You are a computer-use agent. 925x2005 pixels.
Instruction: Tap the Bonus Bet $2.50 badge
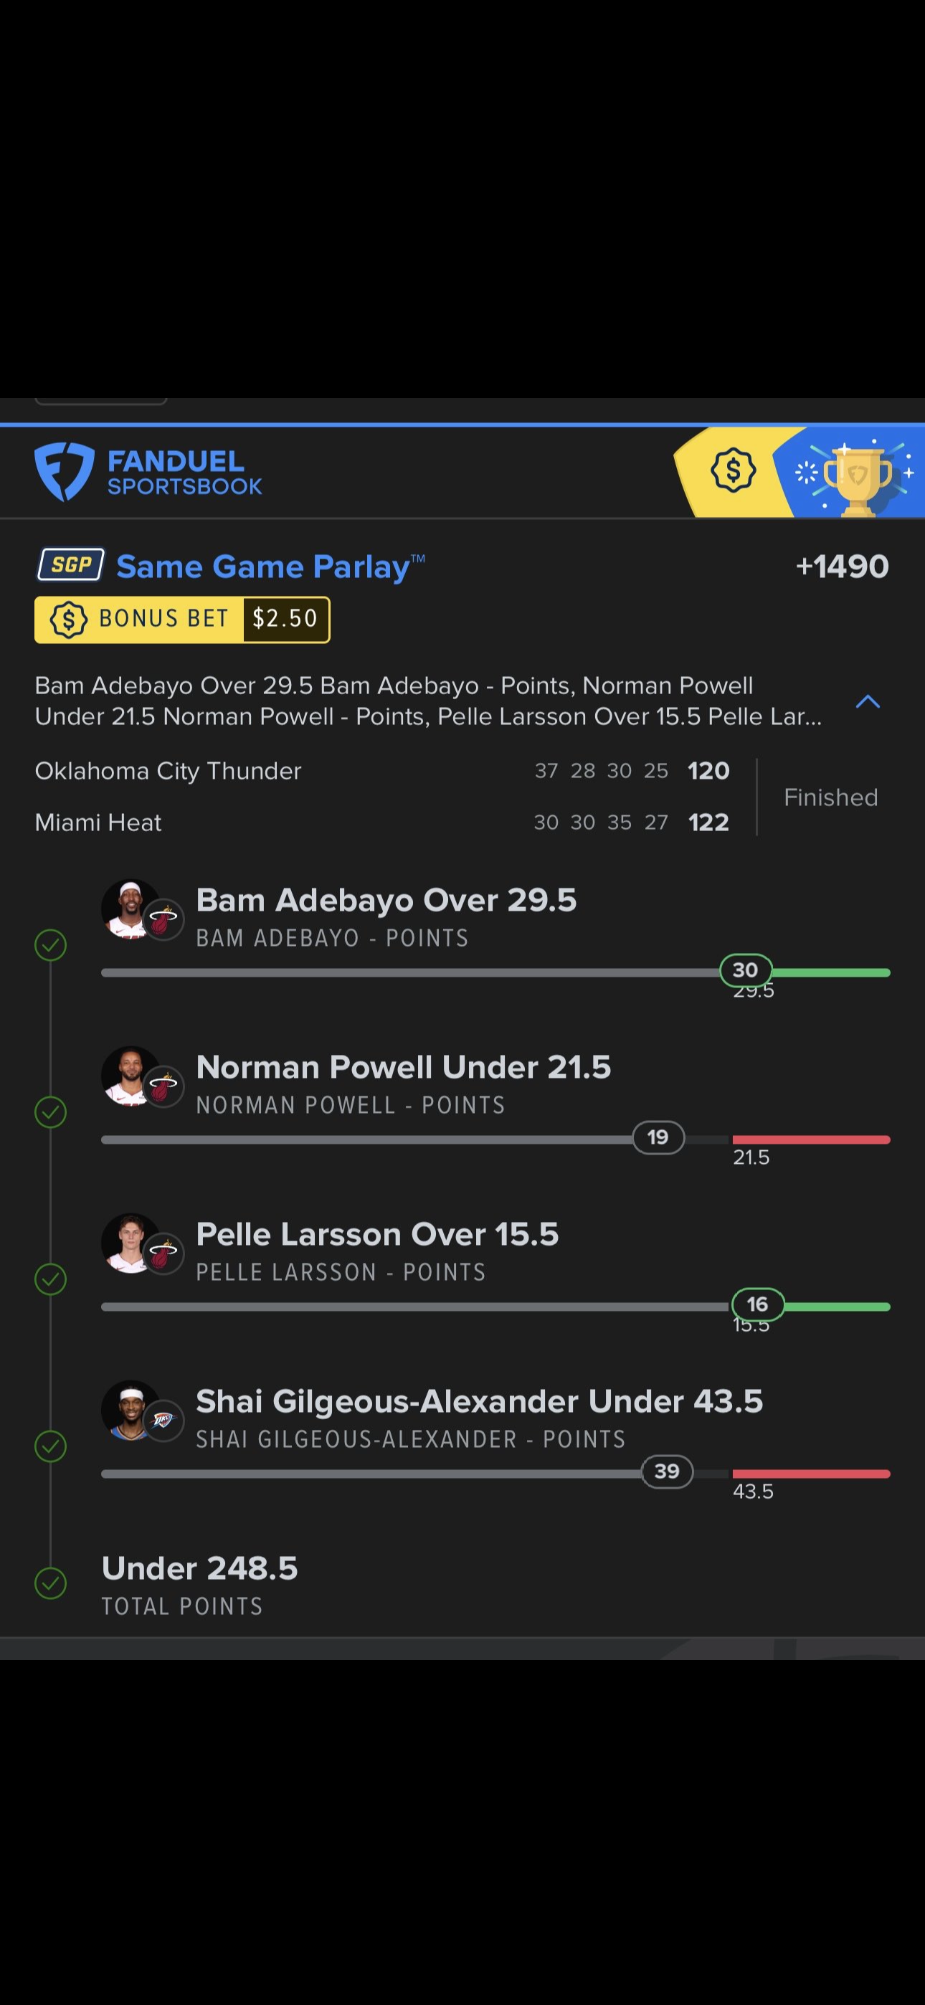[182, 620]
